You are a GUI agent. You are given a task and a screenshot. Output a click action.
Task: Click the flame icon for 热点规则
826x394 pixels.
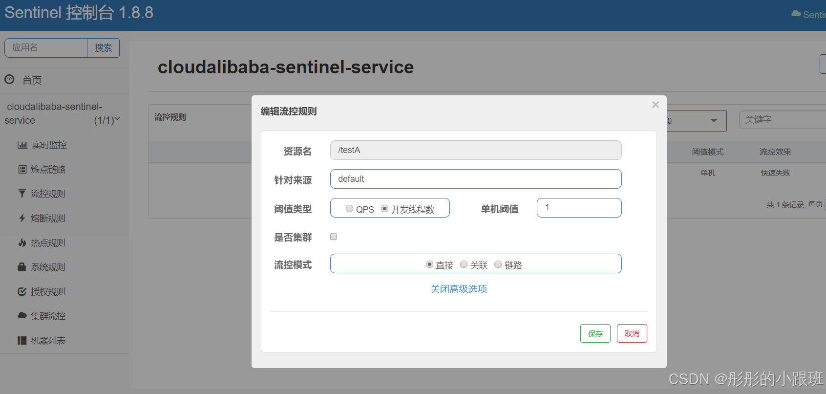22,242
